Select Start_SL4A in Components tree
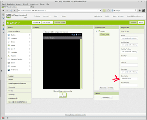 click(x=105, y=35)
